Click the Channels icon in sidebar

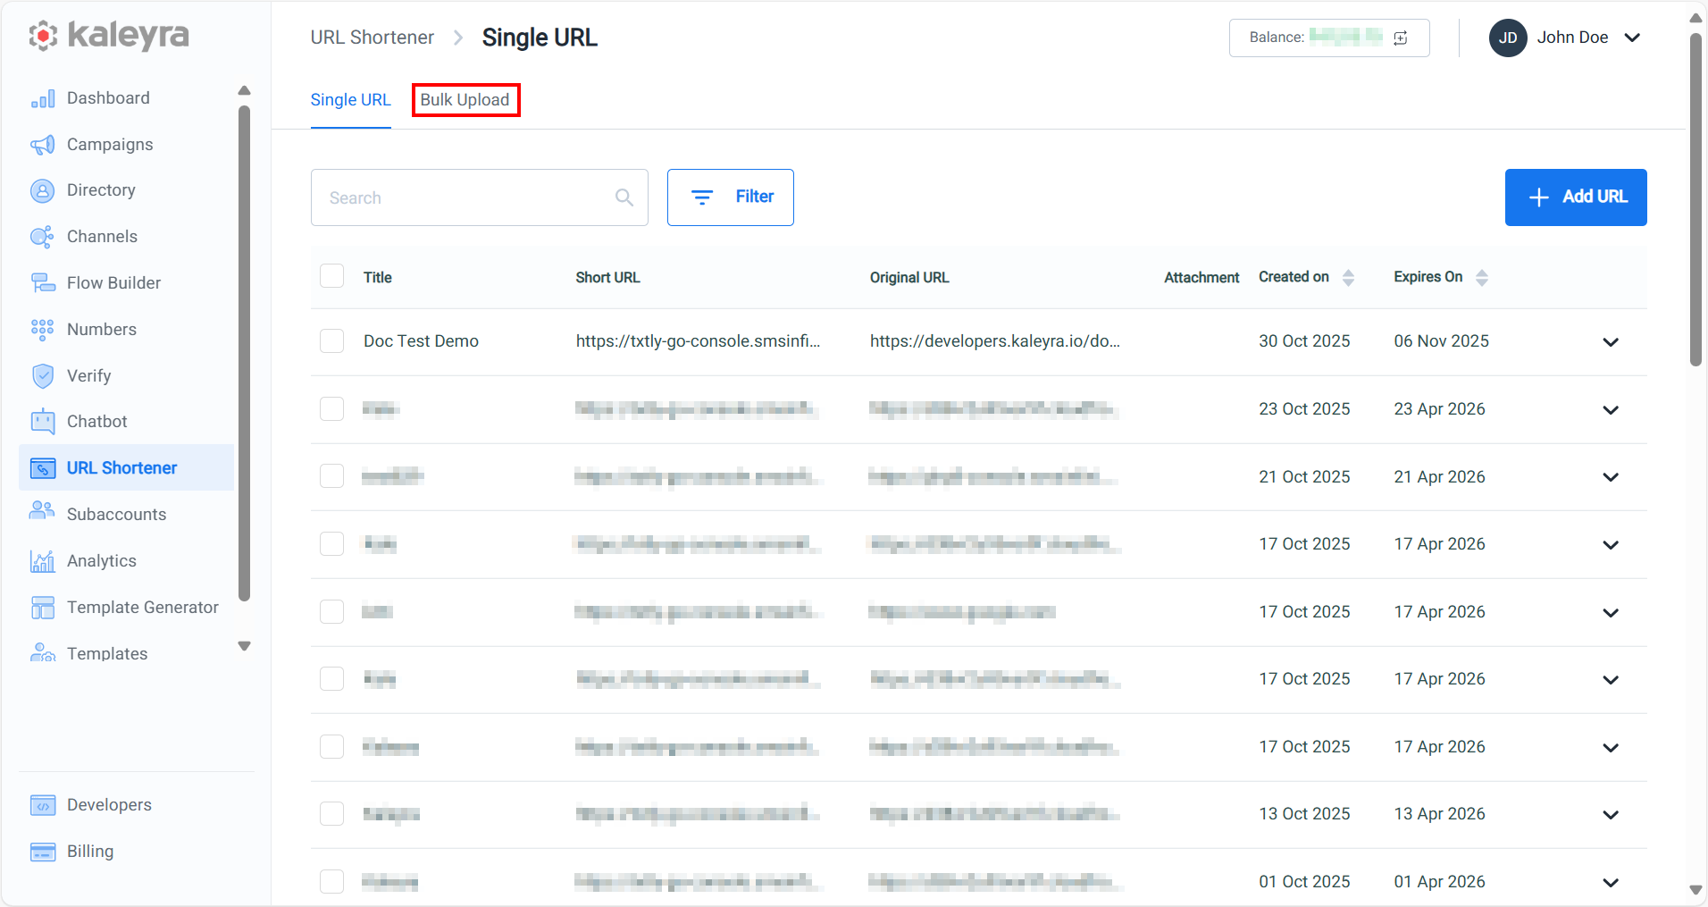[x=43, y=237]
